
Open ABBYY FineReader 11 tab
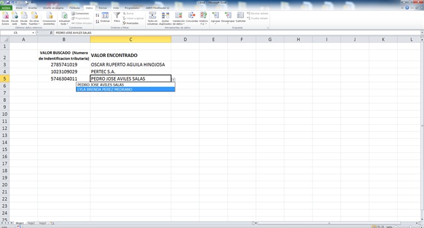coord(157,8)
